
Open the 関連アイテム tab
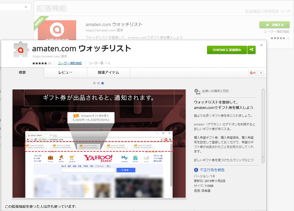(108, 73)
